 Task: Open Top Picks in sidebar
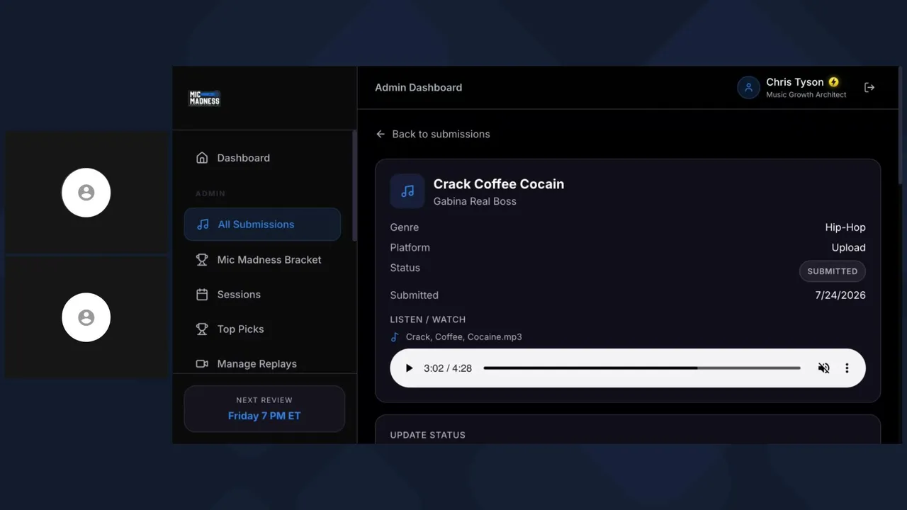coord(262,329)
